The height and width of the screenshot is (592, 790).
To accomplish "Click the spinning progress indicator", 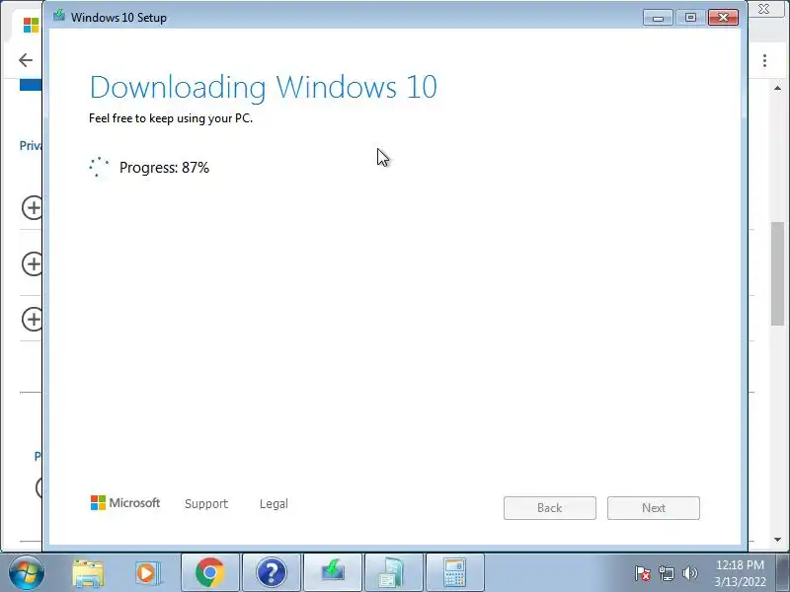I will point(99,167).
